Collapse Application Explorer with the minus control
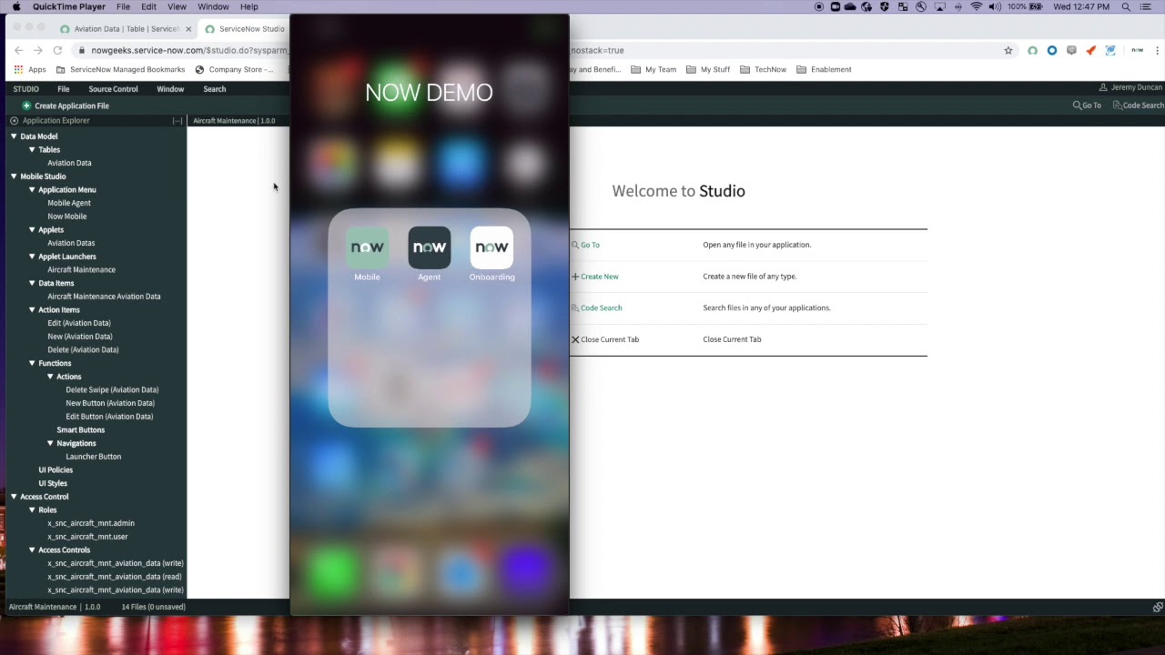 177,120
